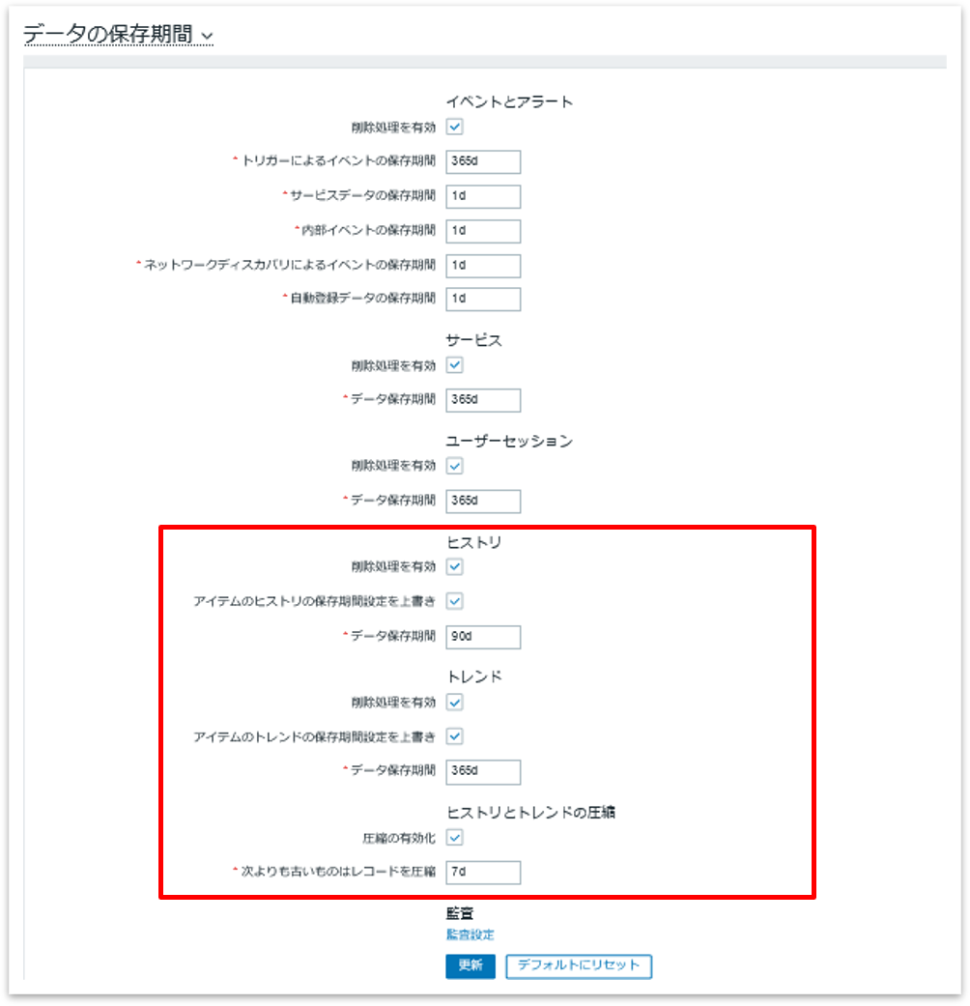Toggle 削除処理を有効 under トレンド
Viewport: 970px width, 1006px height.
tap(455, 703)
